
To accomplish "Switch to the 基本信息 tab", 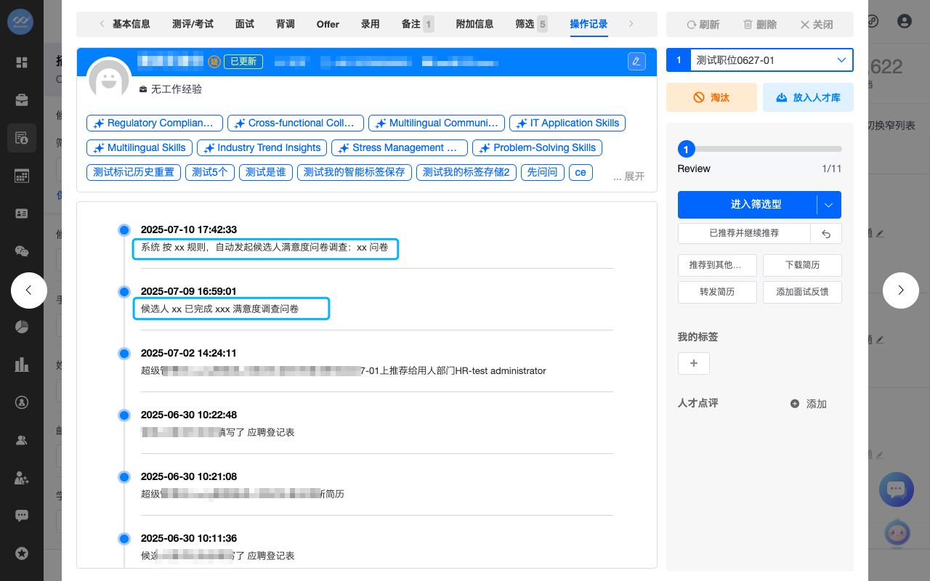I will click(132, 24).
